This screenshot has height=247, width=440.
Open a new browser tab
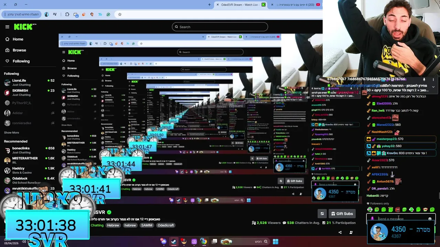[209, 4]
